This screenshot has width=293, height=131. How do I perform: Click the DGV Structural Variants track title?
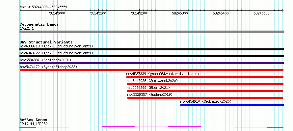[x=46, y=42]
